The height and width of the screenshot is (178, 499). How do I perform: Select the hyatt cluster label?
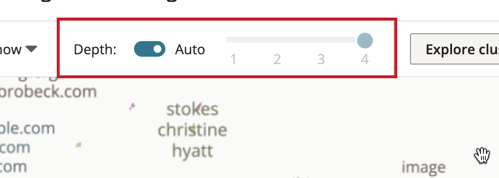pos(193,151)
